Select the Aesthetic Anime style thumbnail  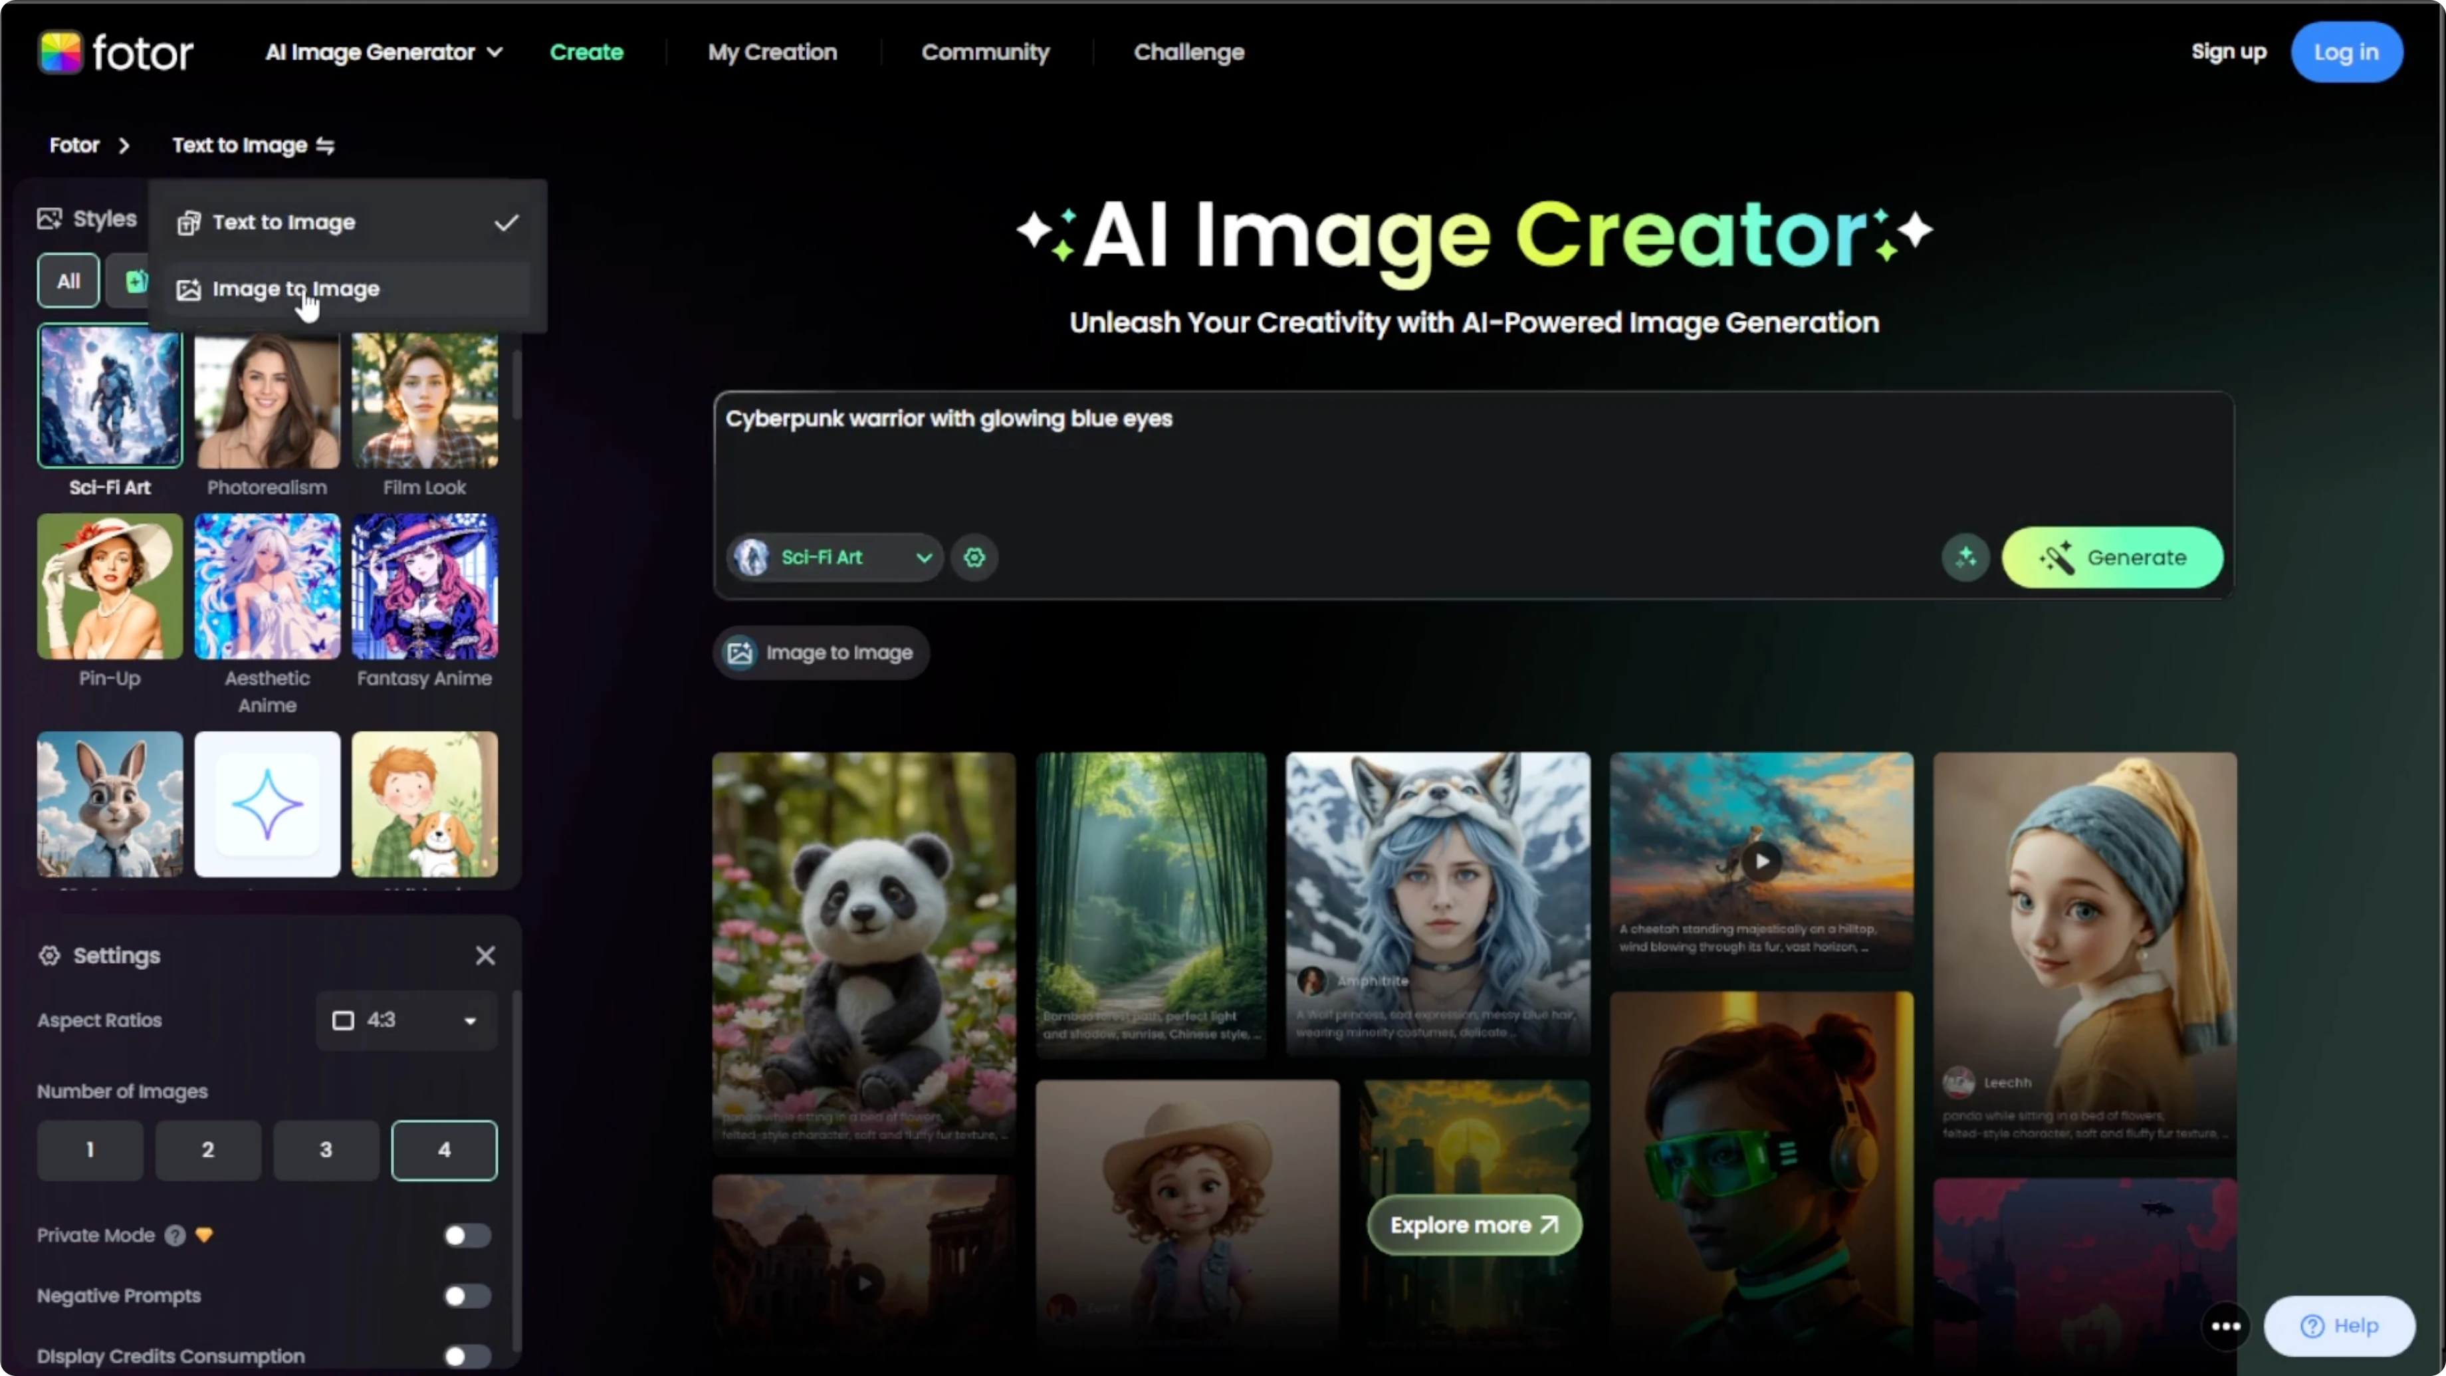267,586
